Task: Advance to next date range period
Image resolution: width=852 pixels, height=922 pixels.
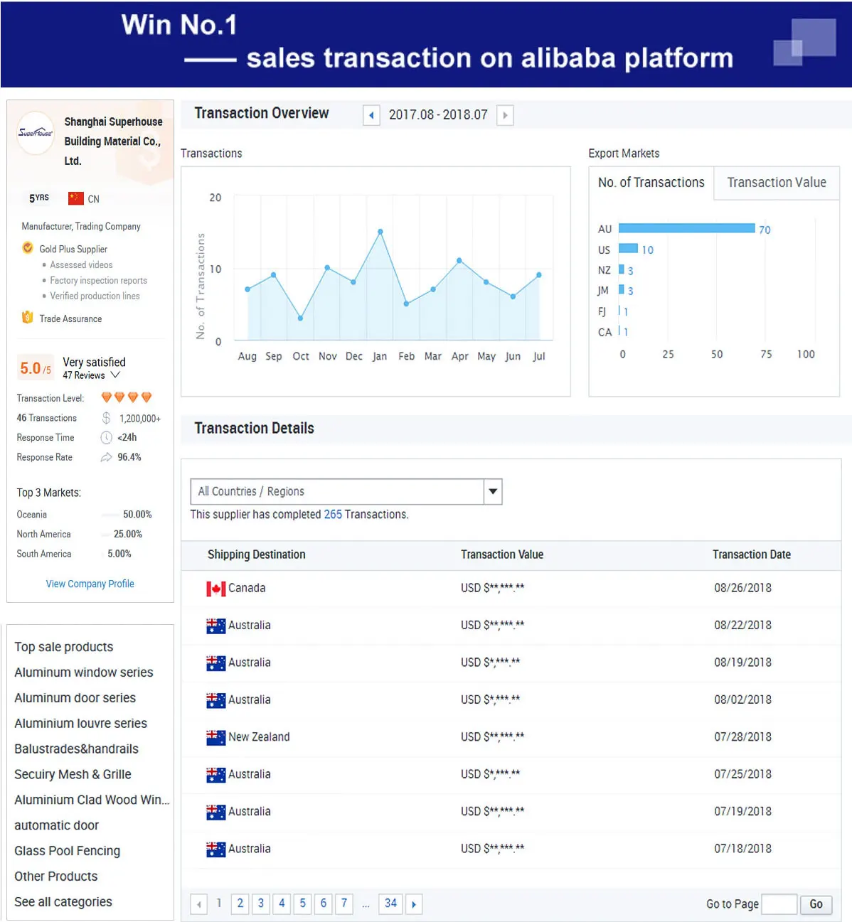Action: coord(505,115)
